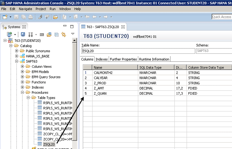The image size is (232, 149).
Task: Open the Back history dropdown arrow
Action: (100, 17)
